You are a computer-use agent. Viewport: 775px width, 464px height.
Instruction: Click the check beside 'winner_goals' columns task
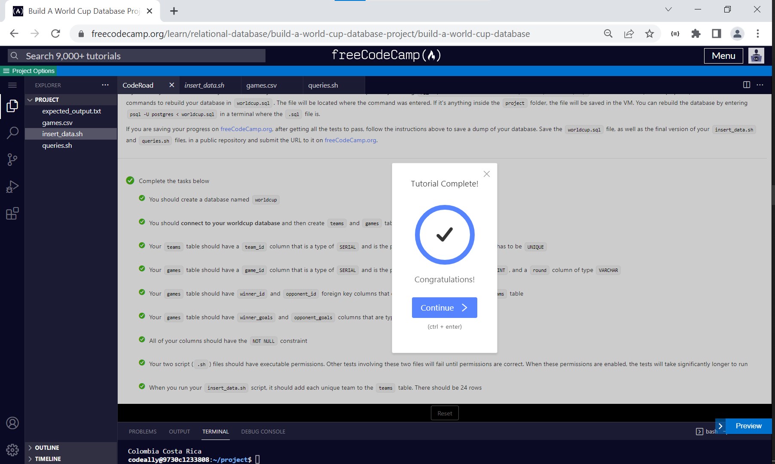(142, 316)
